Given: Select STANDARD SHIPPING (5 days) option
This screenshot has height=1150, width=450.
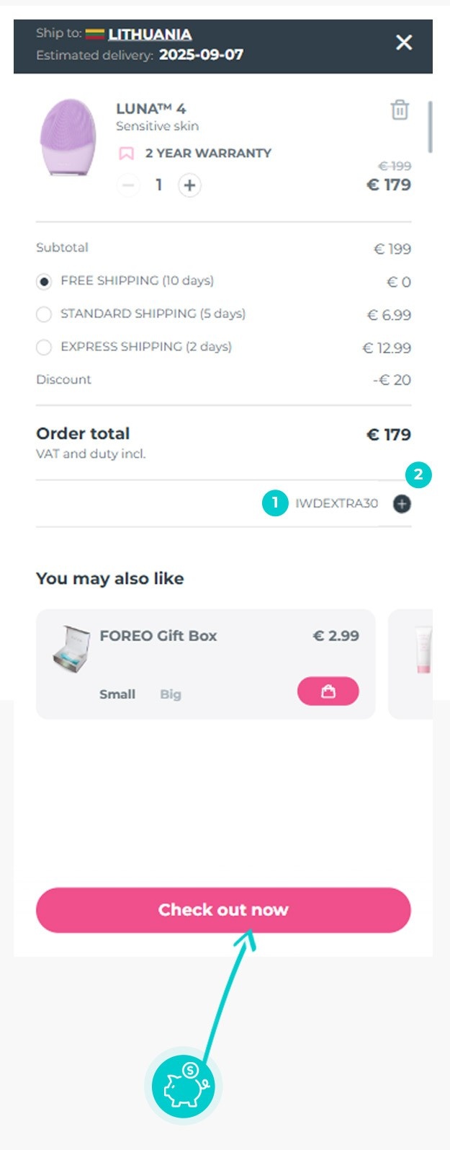Looking at the screenshot, I should point(44,314).
